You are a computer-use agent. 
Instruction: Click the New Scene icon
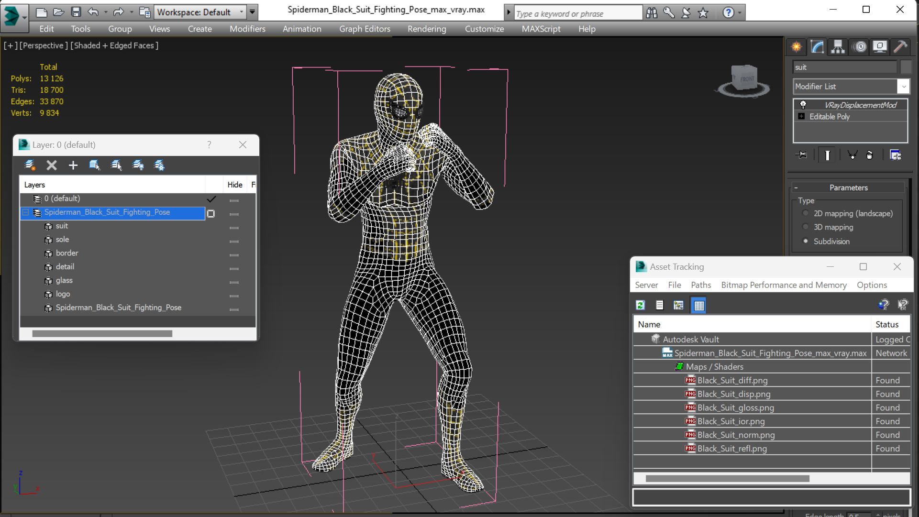coord(41,12)
